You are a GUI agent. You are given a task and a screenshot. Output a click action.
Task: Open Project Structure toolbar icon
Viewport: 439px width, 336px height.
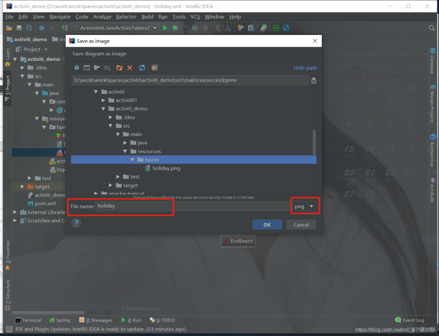(251, 28)
